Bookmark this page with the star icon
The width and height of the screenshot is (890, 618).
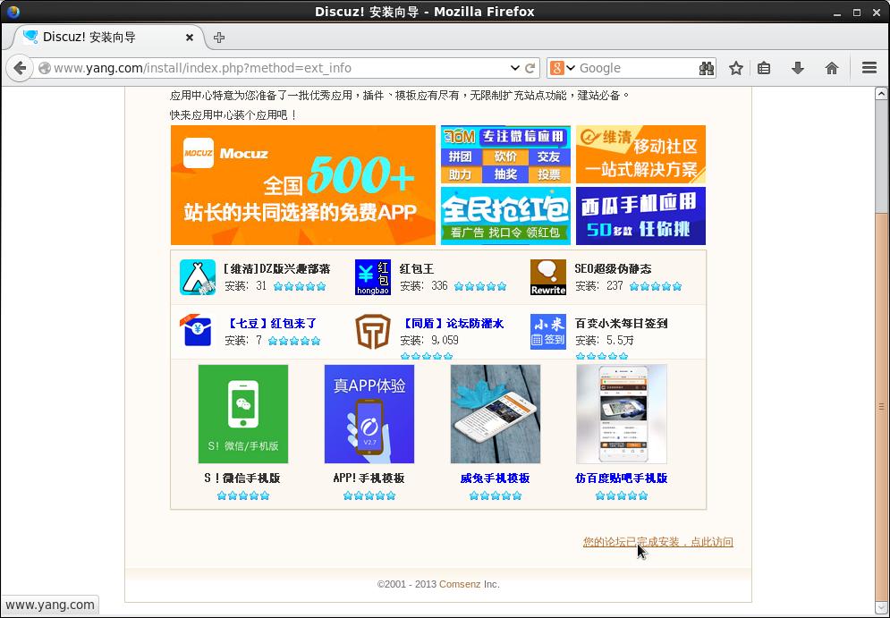coord(735,68)
